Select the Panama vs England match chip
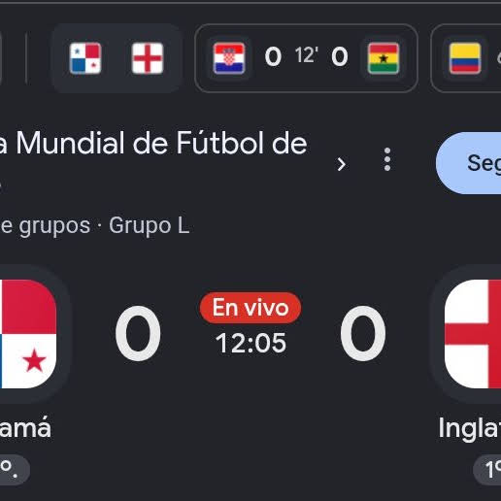 point(117,58)
